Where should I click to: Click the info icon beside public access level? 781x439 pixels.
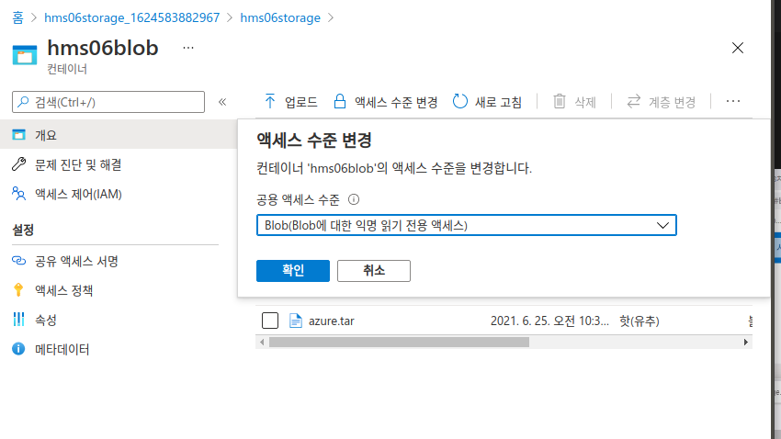click(354, 199)
